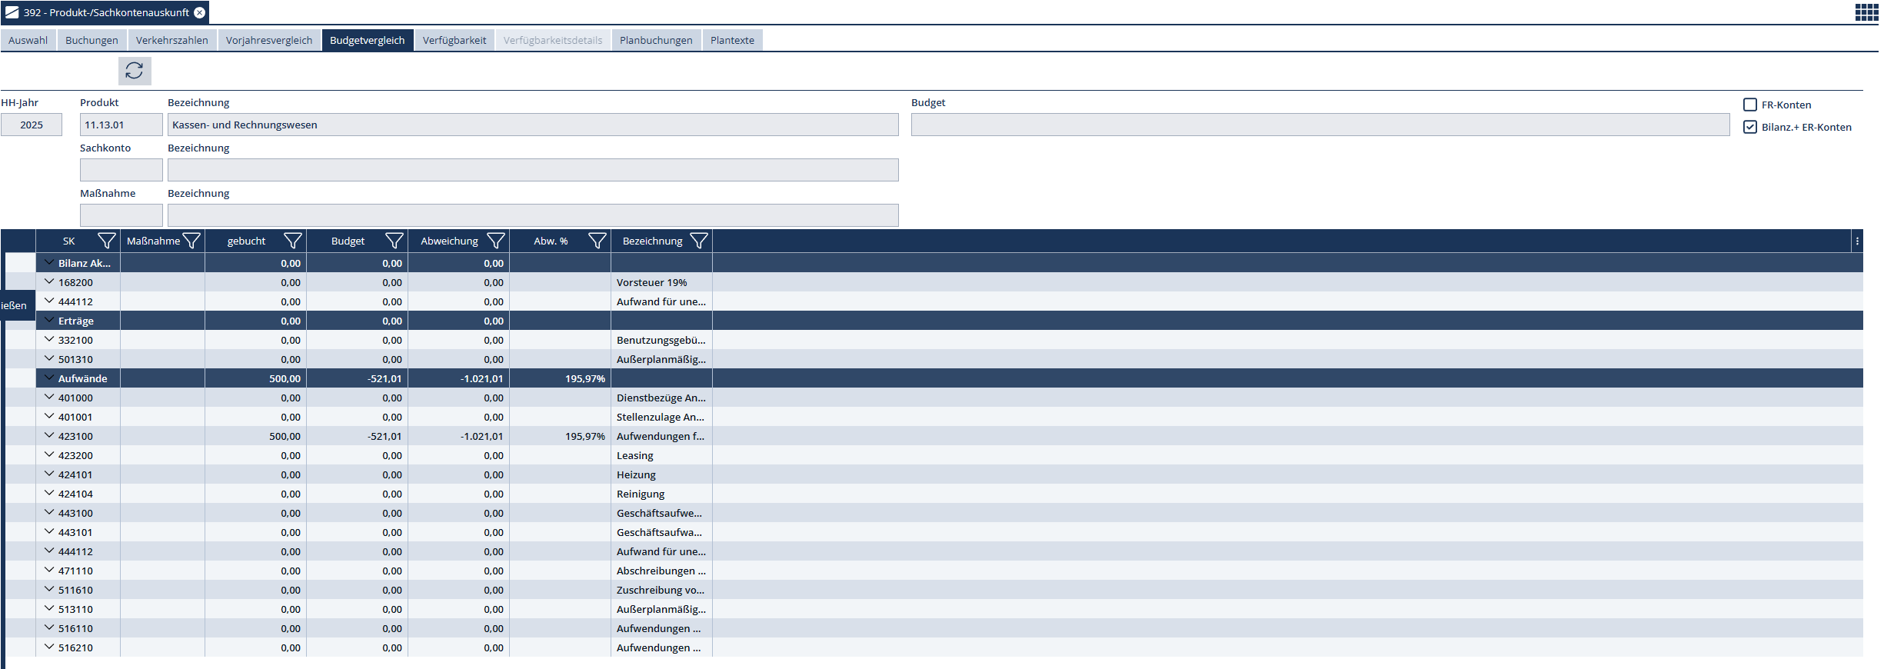
Task: Open the SK column filter
Action: point(106,241)
